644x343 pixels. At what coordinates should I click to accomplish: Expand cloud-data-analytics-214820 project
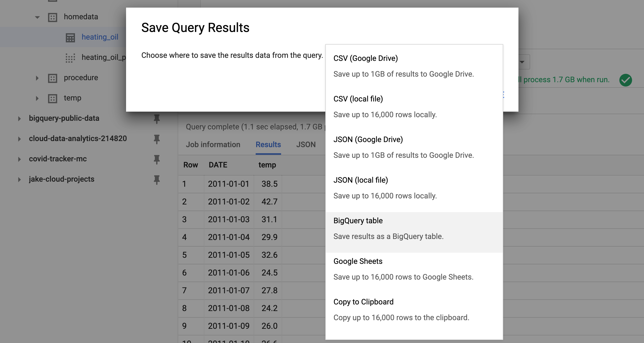(x=19, y=139)
